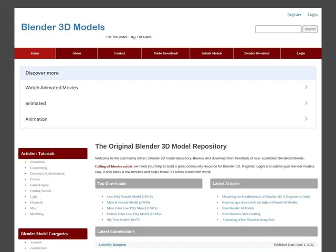
Task: Click the Blender Model Categories header
Action: (53, 234)
